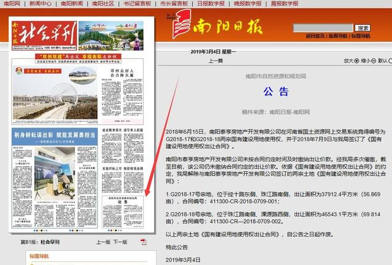
Task: Click the 标题导航 panel heading below page
Action: tap(39, 256)
